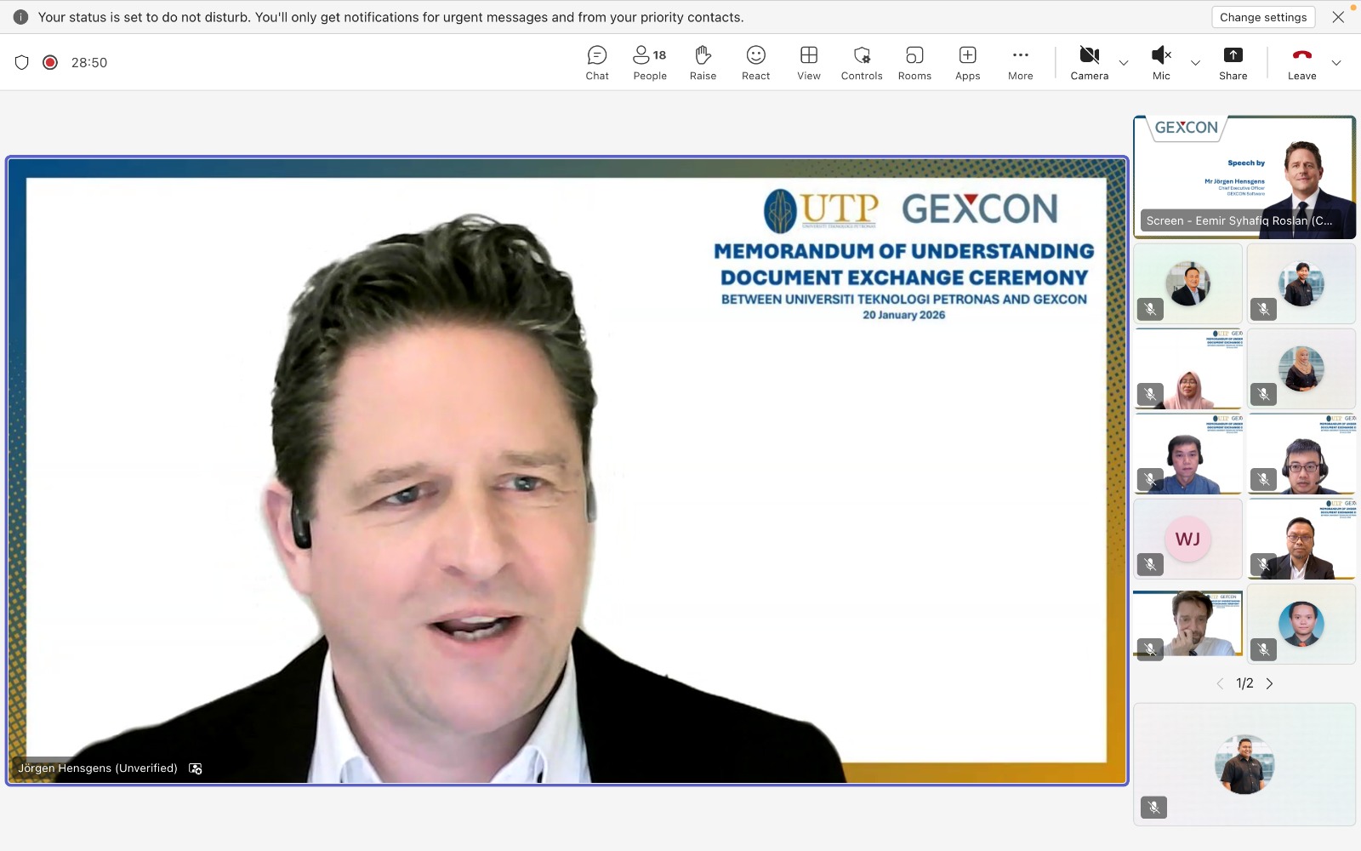
Task: Expand camera options dropdown arrow
Action: click(x=1124, y=63)
